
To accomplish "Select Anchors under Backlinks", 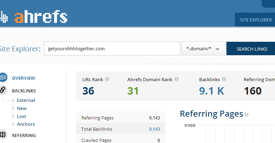I will point(26,124).
